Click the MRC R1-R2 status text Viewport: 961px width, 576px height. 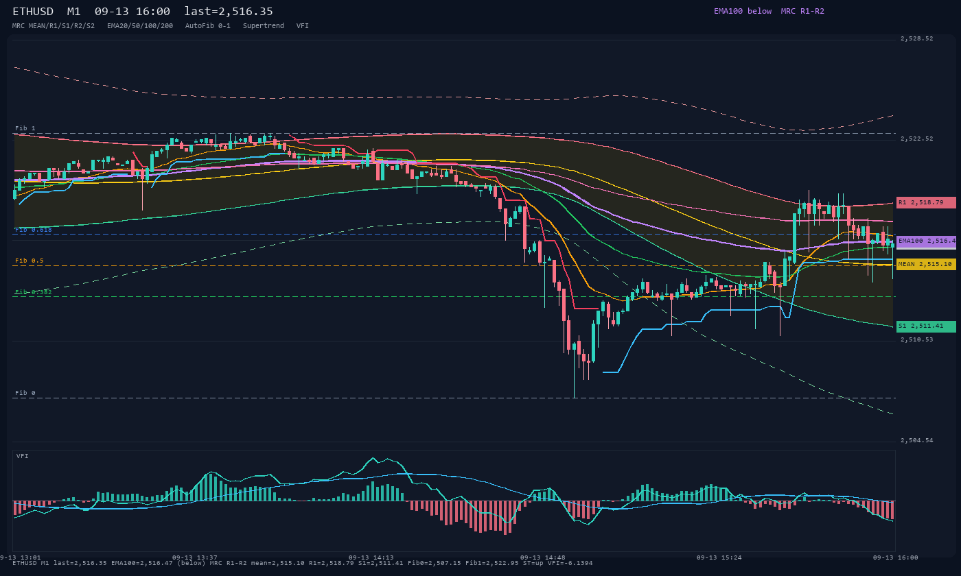(802, 11)
